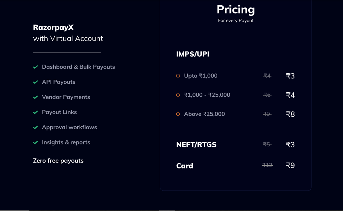Screen dimensions: 343x211
Task: Click the NEFT/RTGS pricing row label
Action: (x=196, y=145)
